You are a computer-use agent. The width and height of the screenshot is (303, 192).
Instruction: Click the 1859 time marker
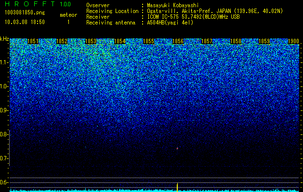point(264,41)
